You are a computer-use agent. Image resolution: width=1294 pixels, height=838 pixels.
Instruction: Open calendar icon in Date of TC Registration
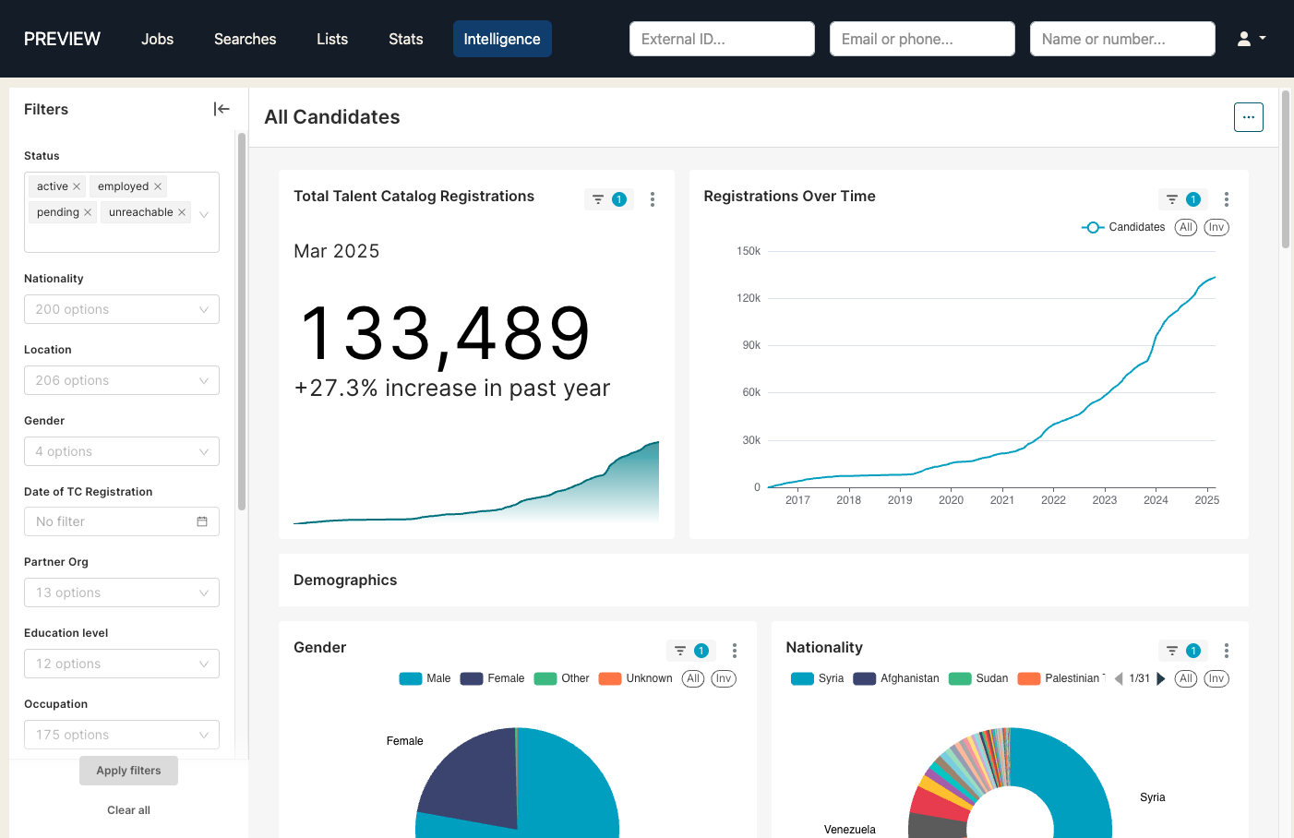pyautogui.click(x=202, y=521)
